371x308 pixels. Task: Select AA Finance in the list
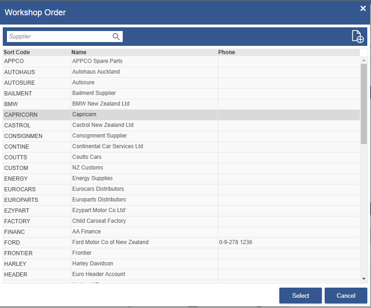[x=145, y=232]
